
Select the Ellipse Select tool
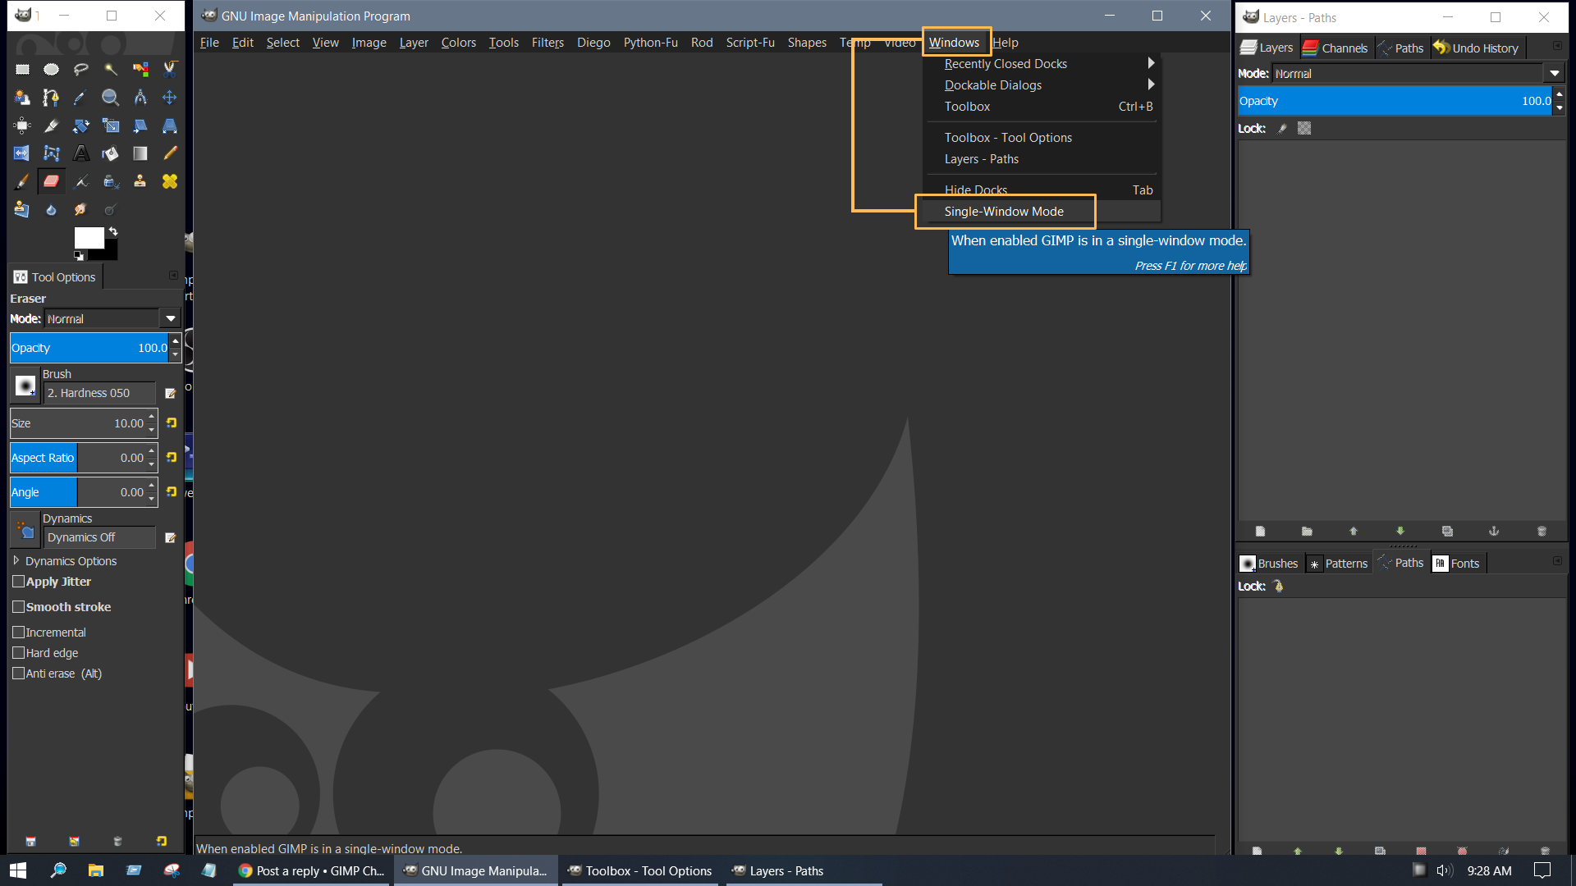pos(52,70)
